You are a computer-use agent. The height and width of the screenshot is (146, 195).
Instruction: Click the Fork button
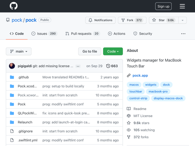(132, 20)
